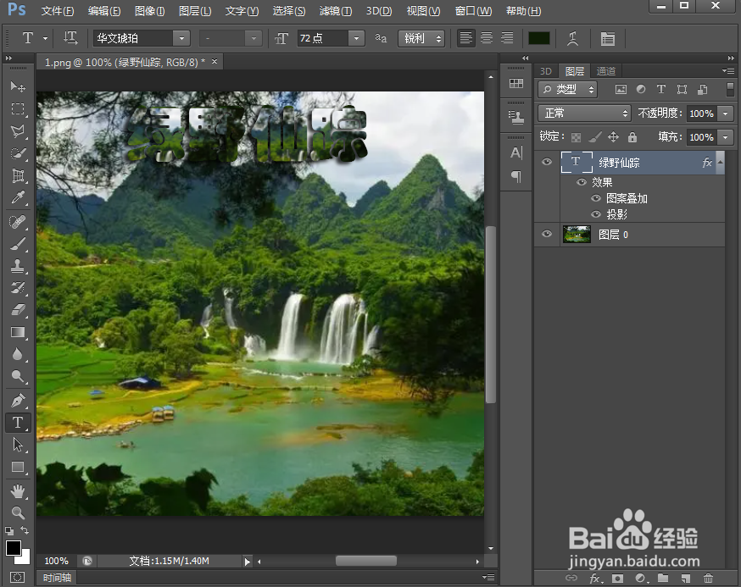741x587 pixels.
Task: Open the 时间轴 panel
Action: 57,578
